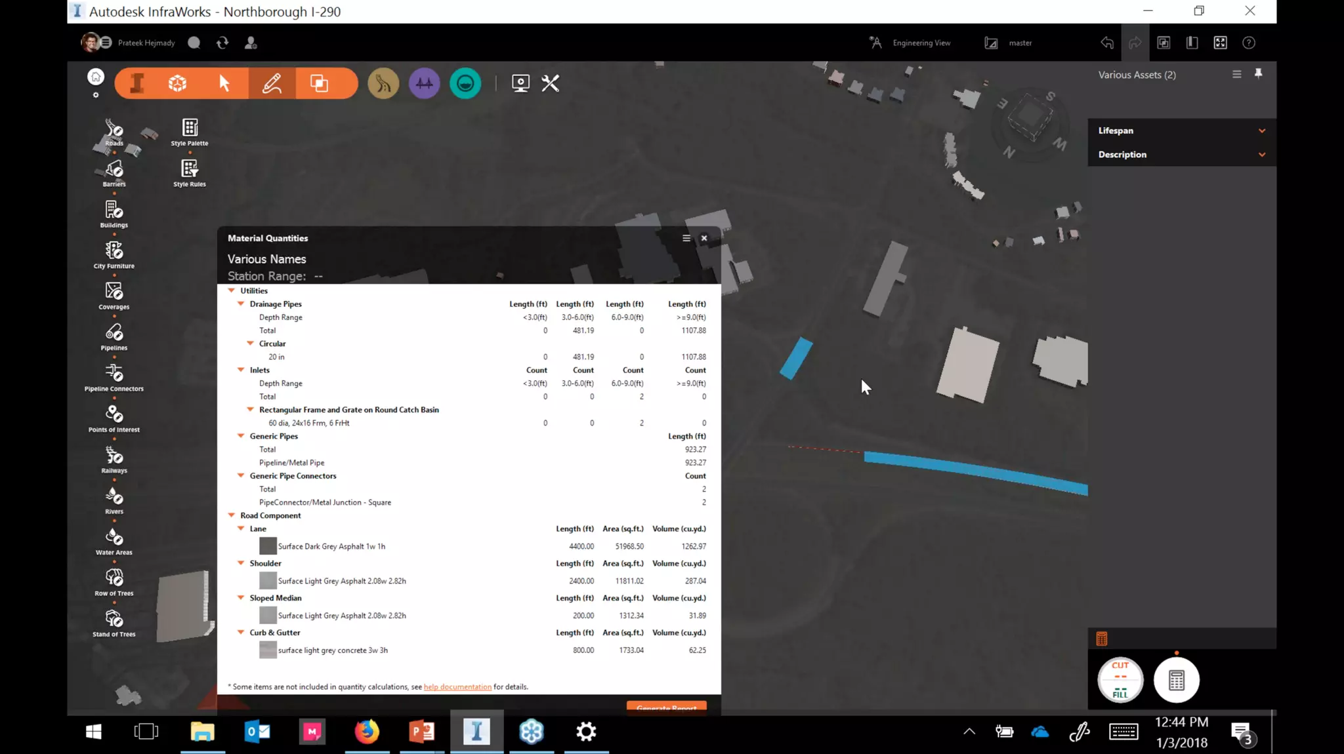Open the City Furniture tool
The height and width of the screenshot is (754, 1344).
tap(114, 255)
